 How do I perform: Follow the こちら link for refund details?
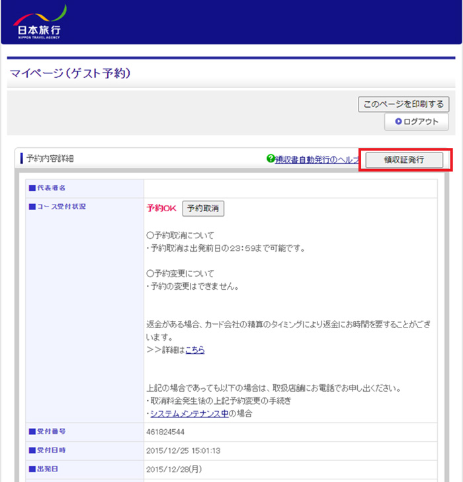(x=194, y=350)
